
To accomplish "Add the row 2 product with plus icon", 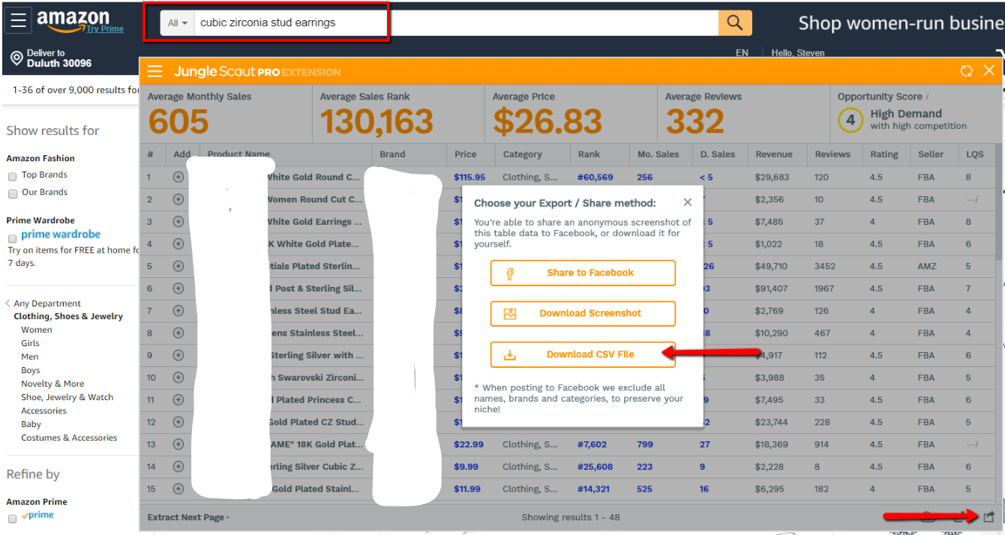I will [x=178, y=199].
